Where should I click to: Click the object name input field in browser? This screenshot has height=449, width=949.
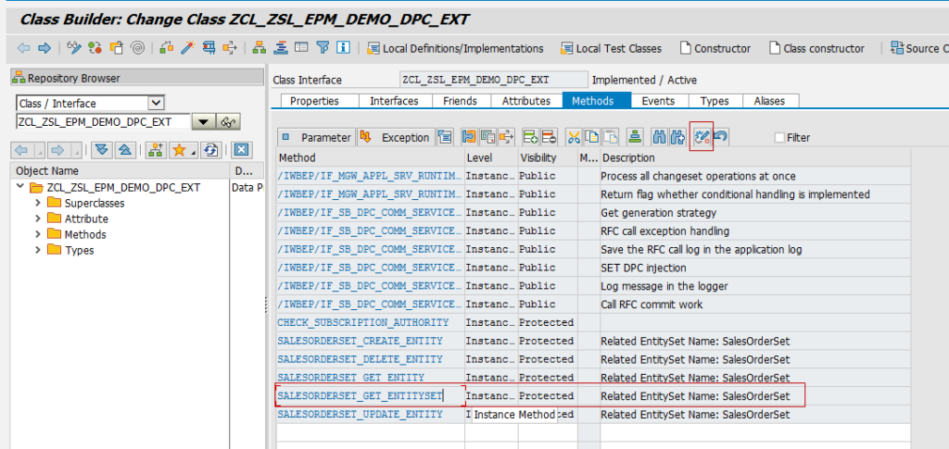(x=102, y=122)
